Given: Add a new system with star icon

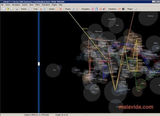Looking at the screenshot, I should (57, 9).
